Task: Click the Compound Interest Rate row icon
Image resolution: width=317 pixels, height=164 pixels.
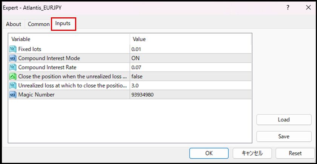Action: click(x=12, y=67)
